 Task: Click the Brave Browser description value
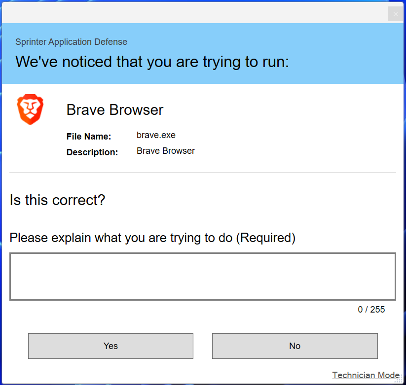click(166, 151)
